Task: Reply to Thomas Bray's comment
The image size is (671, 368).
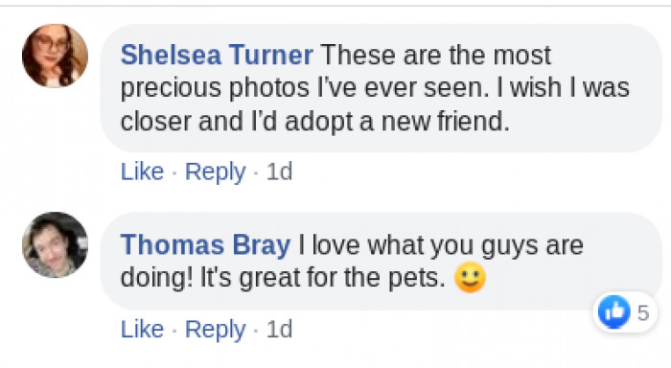Action: [216, 331]
